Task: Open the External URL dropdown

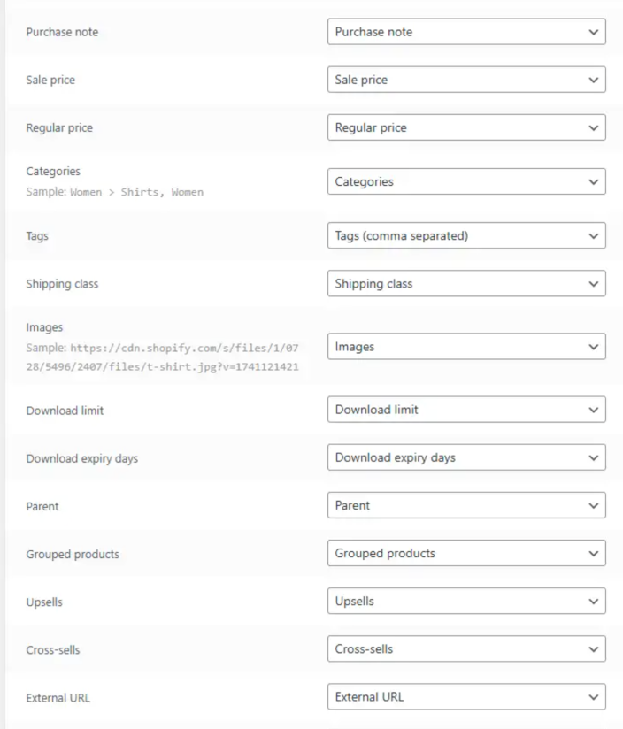Action: coord(466,696)
